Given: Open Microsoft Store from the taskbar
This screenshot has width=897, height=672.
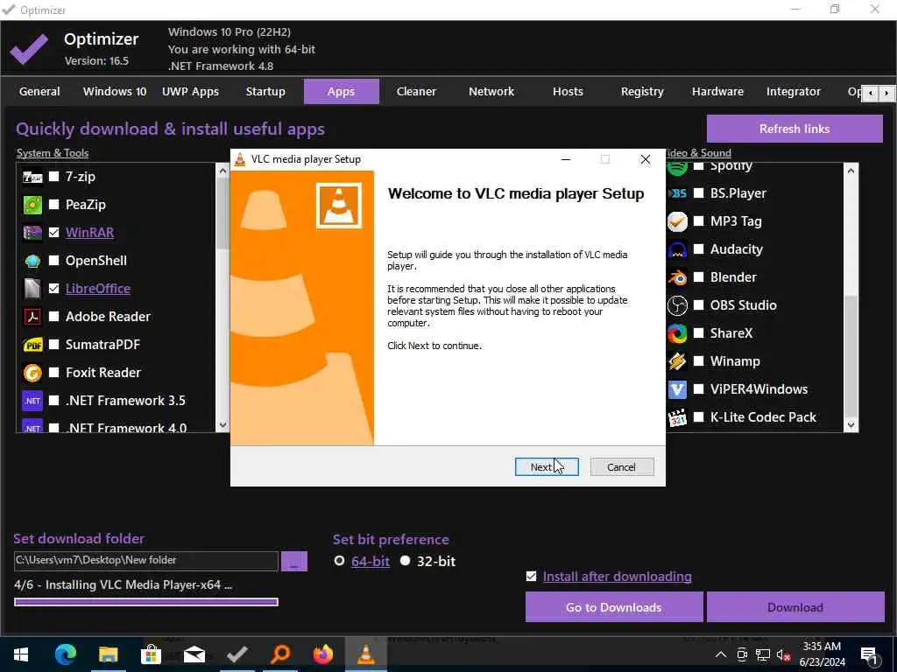Looking at the screenshot, I should [x=151, y=654].
